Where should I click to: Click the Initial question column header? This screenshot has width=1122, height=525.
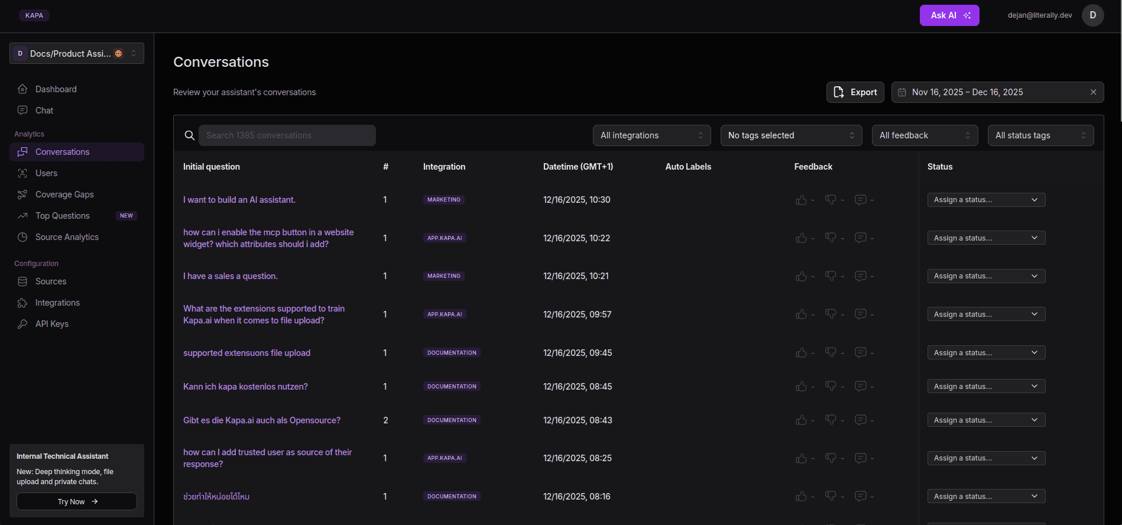[212, 167]
